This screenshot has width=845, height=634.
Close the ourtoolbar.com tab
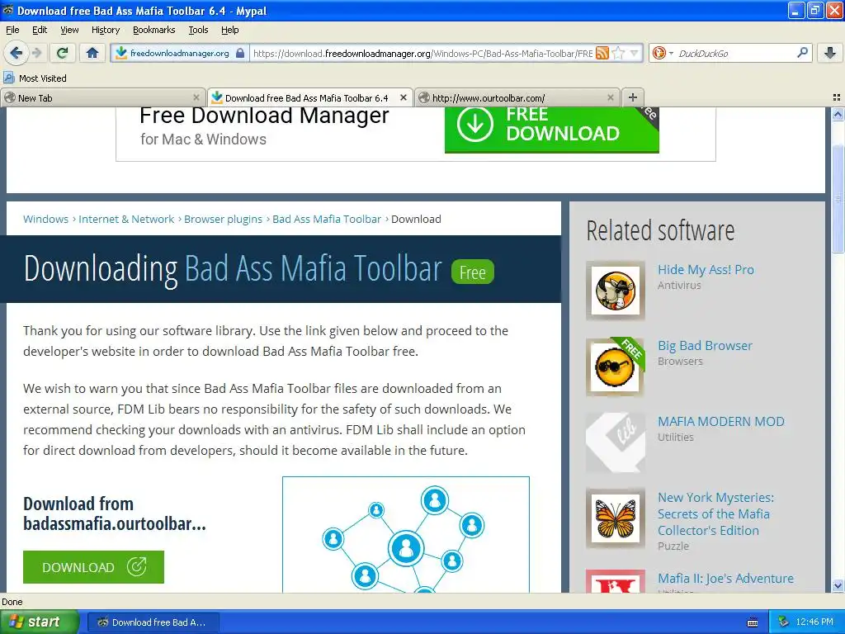(610, 97)
